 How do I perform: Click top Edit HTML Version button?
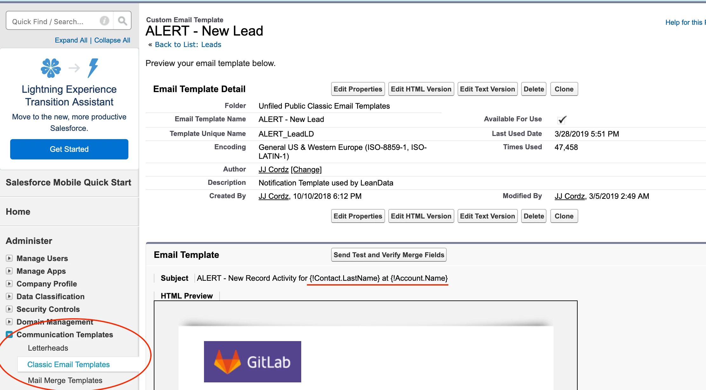pyautogui.click(x=421, y=89)
